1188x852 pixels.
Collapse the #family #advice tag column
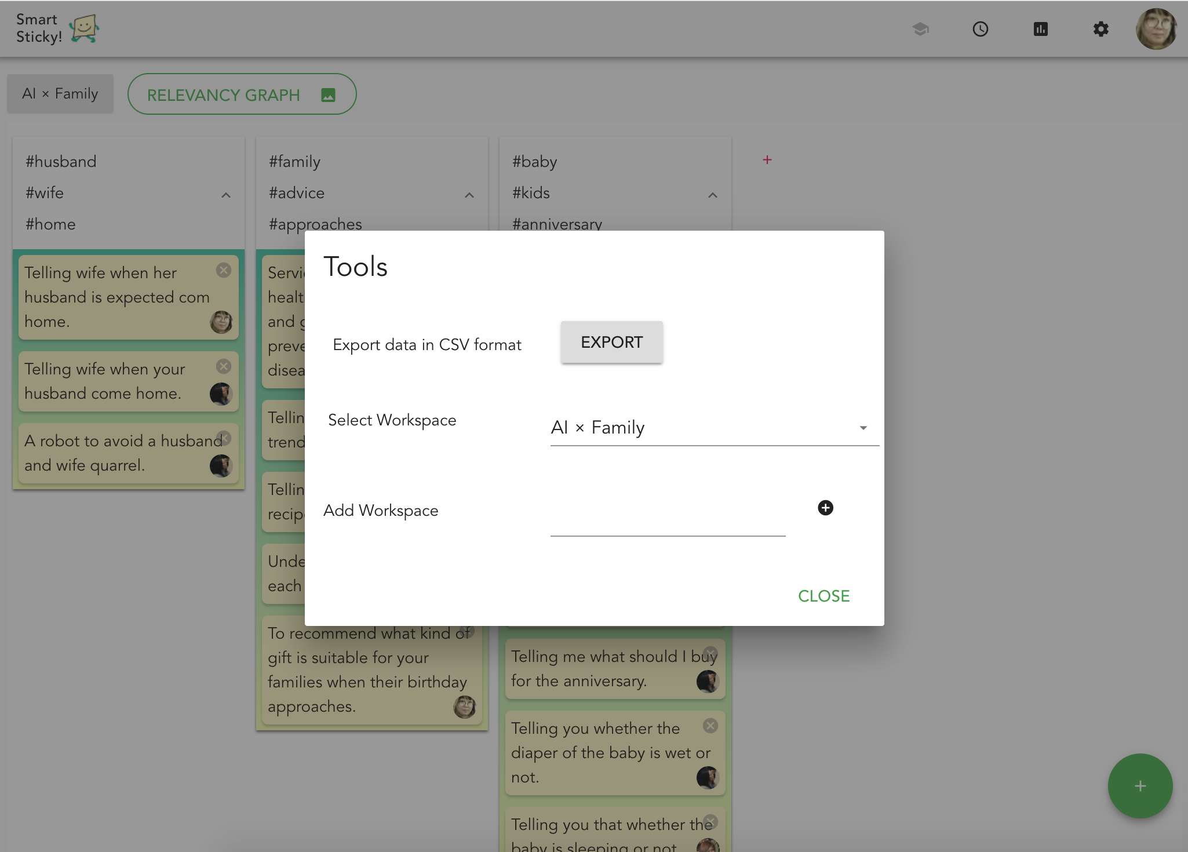click(469, 195)
